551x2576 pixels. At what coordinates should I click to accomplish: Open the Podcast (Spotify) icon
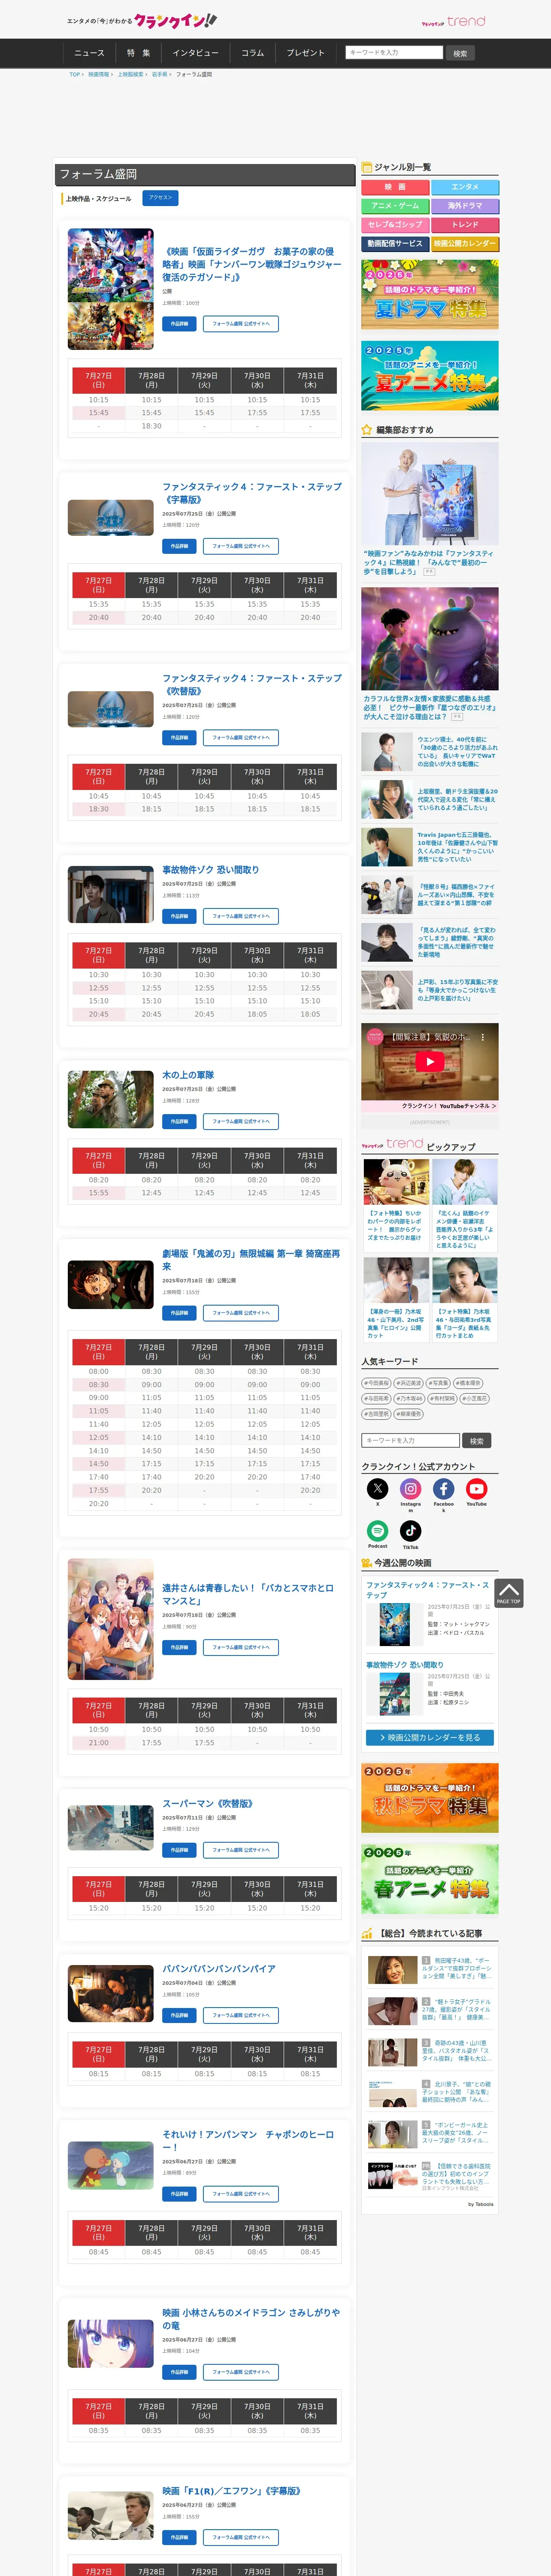pos(377,1531)
